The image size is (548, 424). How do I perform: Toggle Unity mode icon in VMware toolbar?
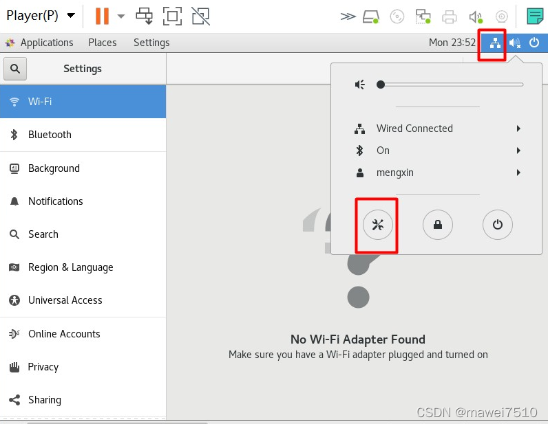pyautogui.click(x=201, y=16)
